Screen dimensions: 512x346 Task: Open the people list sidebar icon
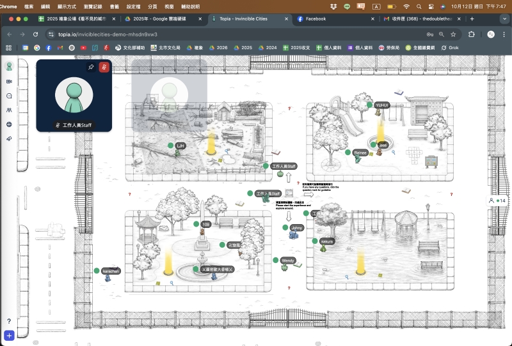[x=9, y=110]
